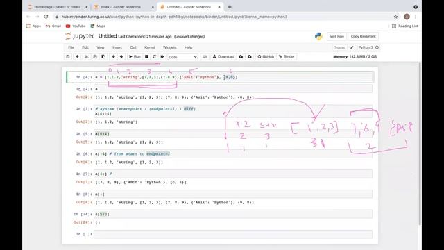Viewport: 444px width, 250px height.
Task: Open command palette keyboard icon
Action: (x=205, y=57)
